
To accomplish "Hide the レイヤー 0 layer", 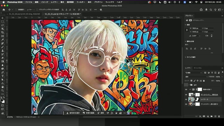I will pyautogui.click(x=186, y=100).
